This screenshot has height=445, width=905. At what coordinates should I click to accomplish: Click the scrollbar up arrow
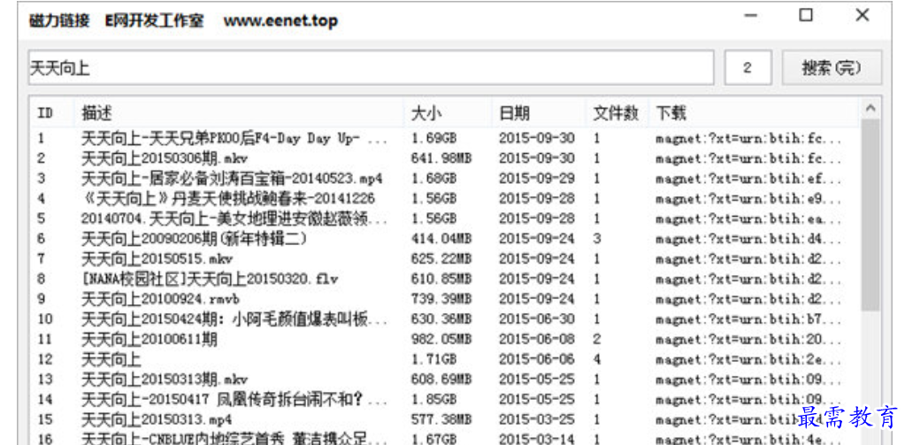coord(870,109)
